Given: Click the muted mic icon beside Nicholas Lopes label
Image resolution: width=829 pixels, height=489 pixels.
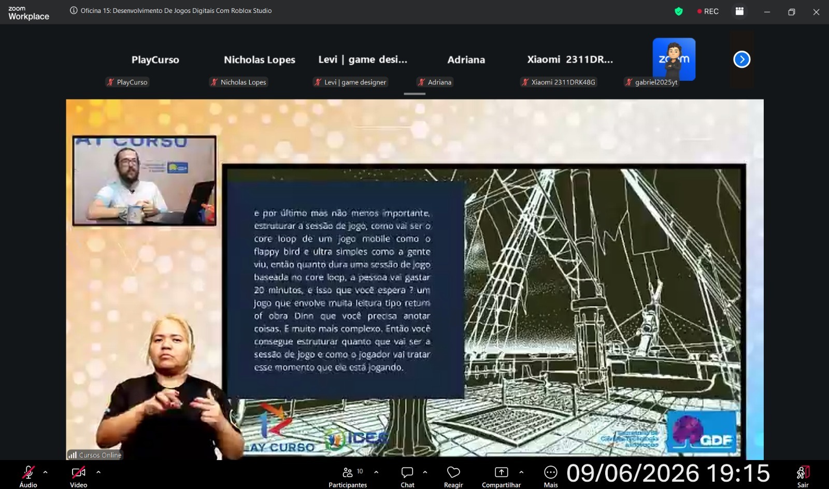Looking at the screenshot, I should (214, 82).
